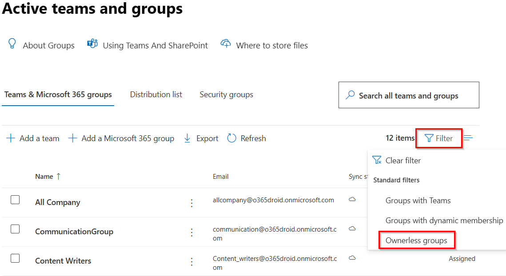
Task: Open the Filter dropdown
Action: coord(439,138)
